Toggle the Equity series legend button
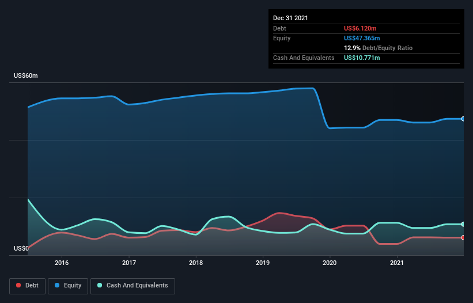 click(68, 286)
